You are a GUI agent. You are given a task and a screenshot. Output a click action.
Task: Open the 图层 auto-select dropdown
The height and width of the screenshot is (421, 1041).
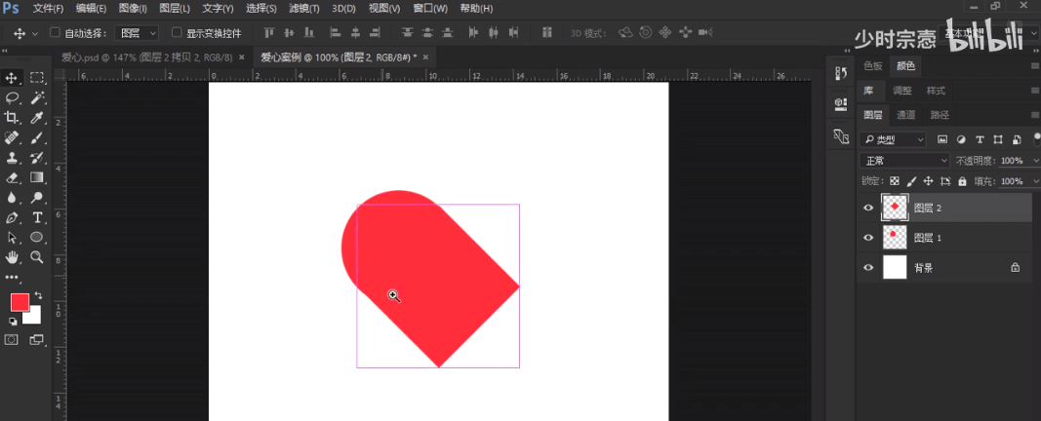[x=137, y=32]
